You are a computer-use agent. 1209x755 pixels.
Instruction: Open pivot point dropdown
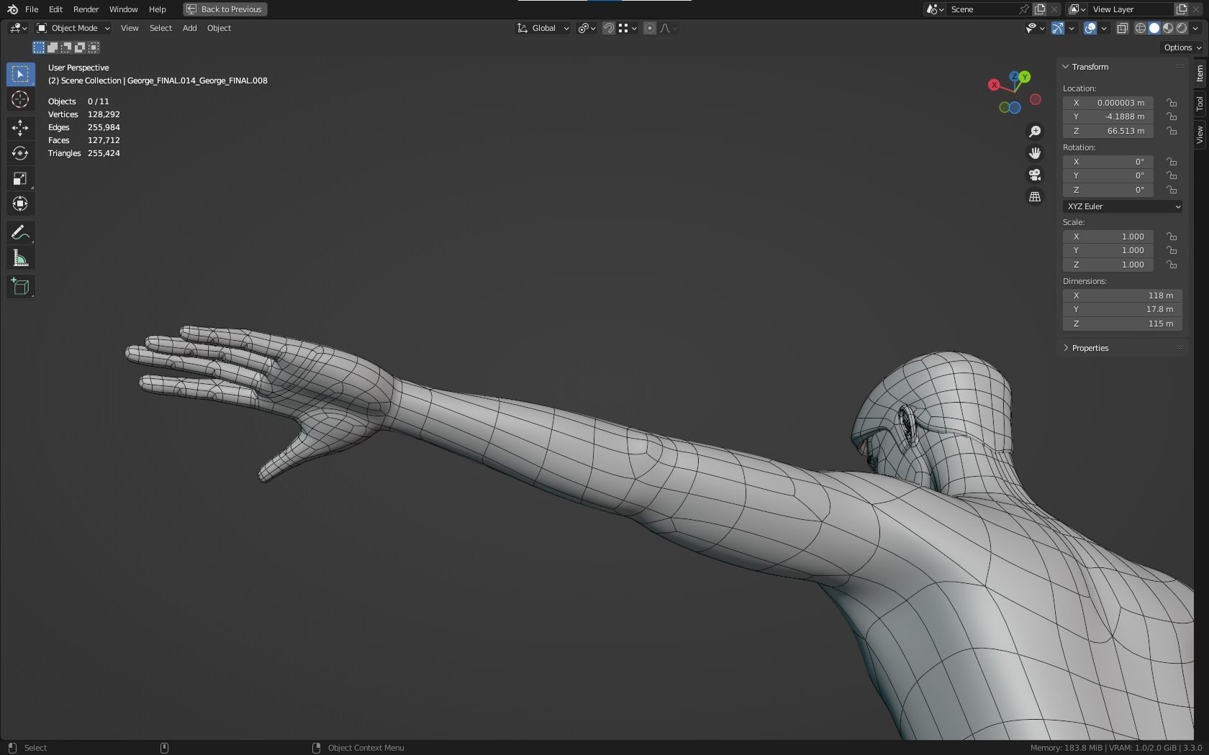(587, 28)
